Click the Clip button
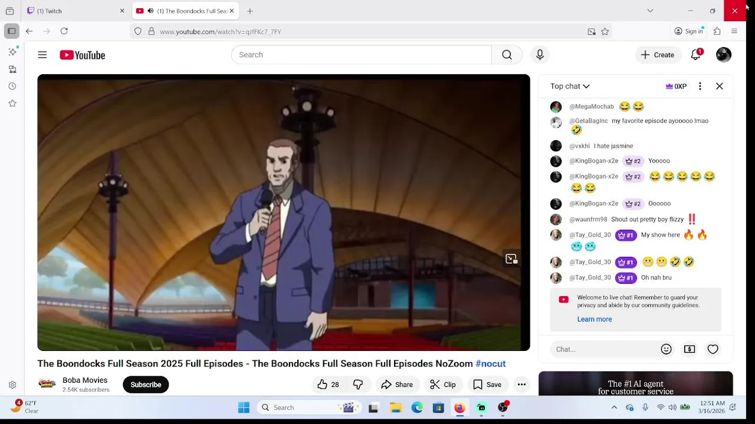The width and height of the screenshot is (755, 424). tap(443, 385)
